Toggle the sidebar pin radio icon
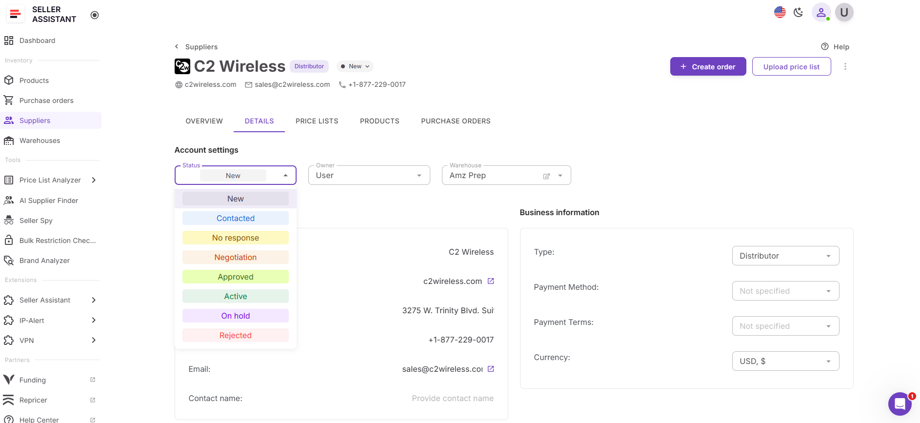The image size is (920, 423). pyautogui.click(x=95, y=15)
